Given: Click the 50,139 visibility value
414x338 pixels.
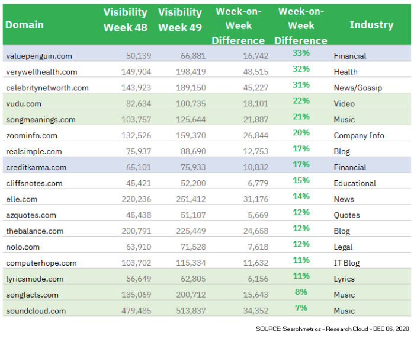Looking at the screenshot, I should (x=139, y=56).
